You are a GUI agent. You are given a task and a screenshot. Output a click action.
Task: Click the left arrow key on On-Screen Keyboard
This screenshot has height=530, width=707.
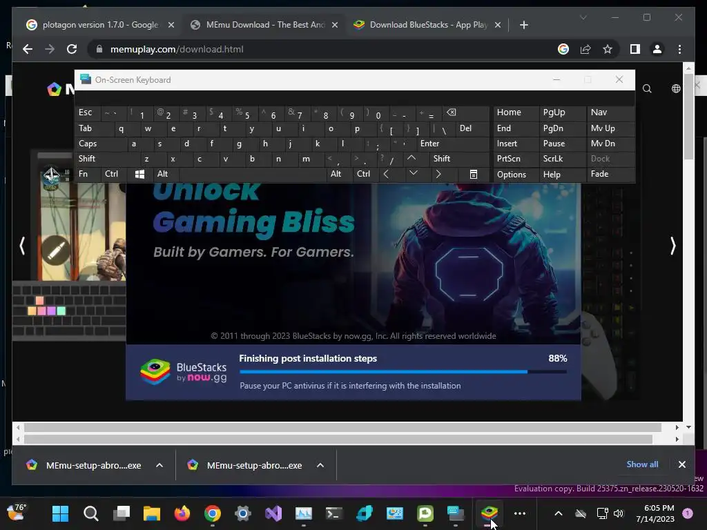tap(386, 175)
